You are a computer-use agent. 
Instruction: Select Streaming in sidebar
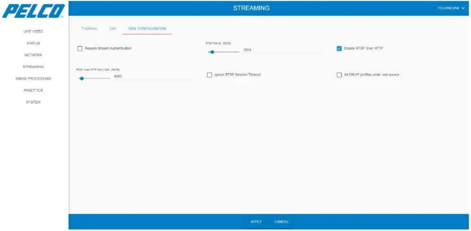33,67
